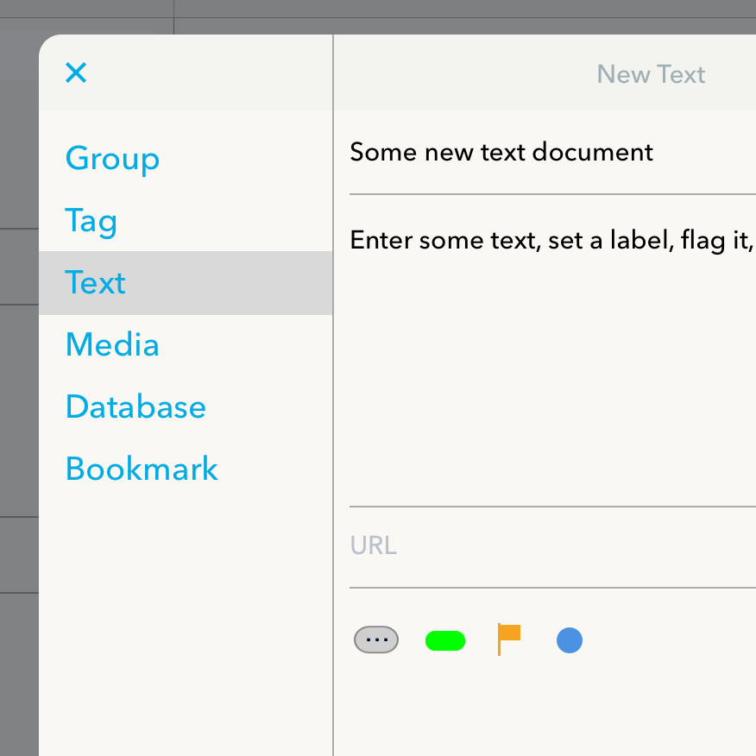The image size is (756, 756).
Task: Click the dimmed background outside the dialog
Action: (x=19, y=386)
